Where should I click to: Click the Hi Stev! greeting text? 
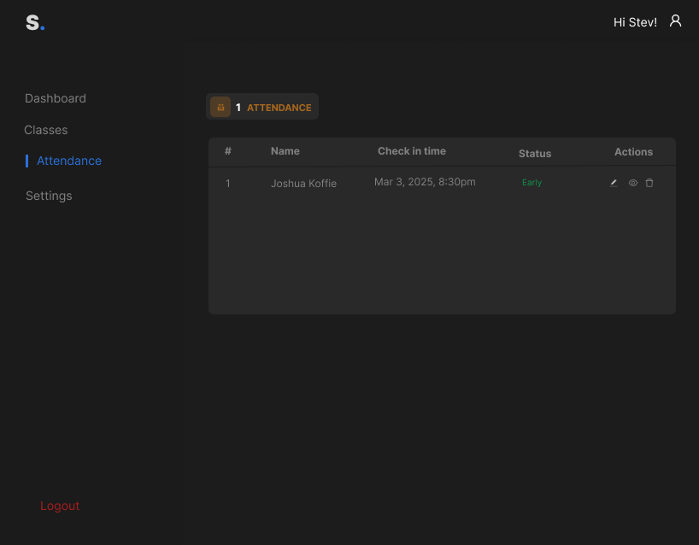635,22
